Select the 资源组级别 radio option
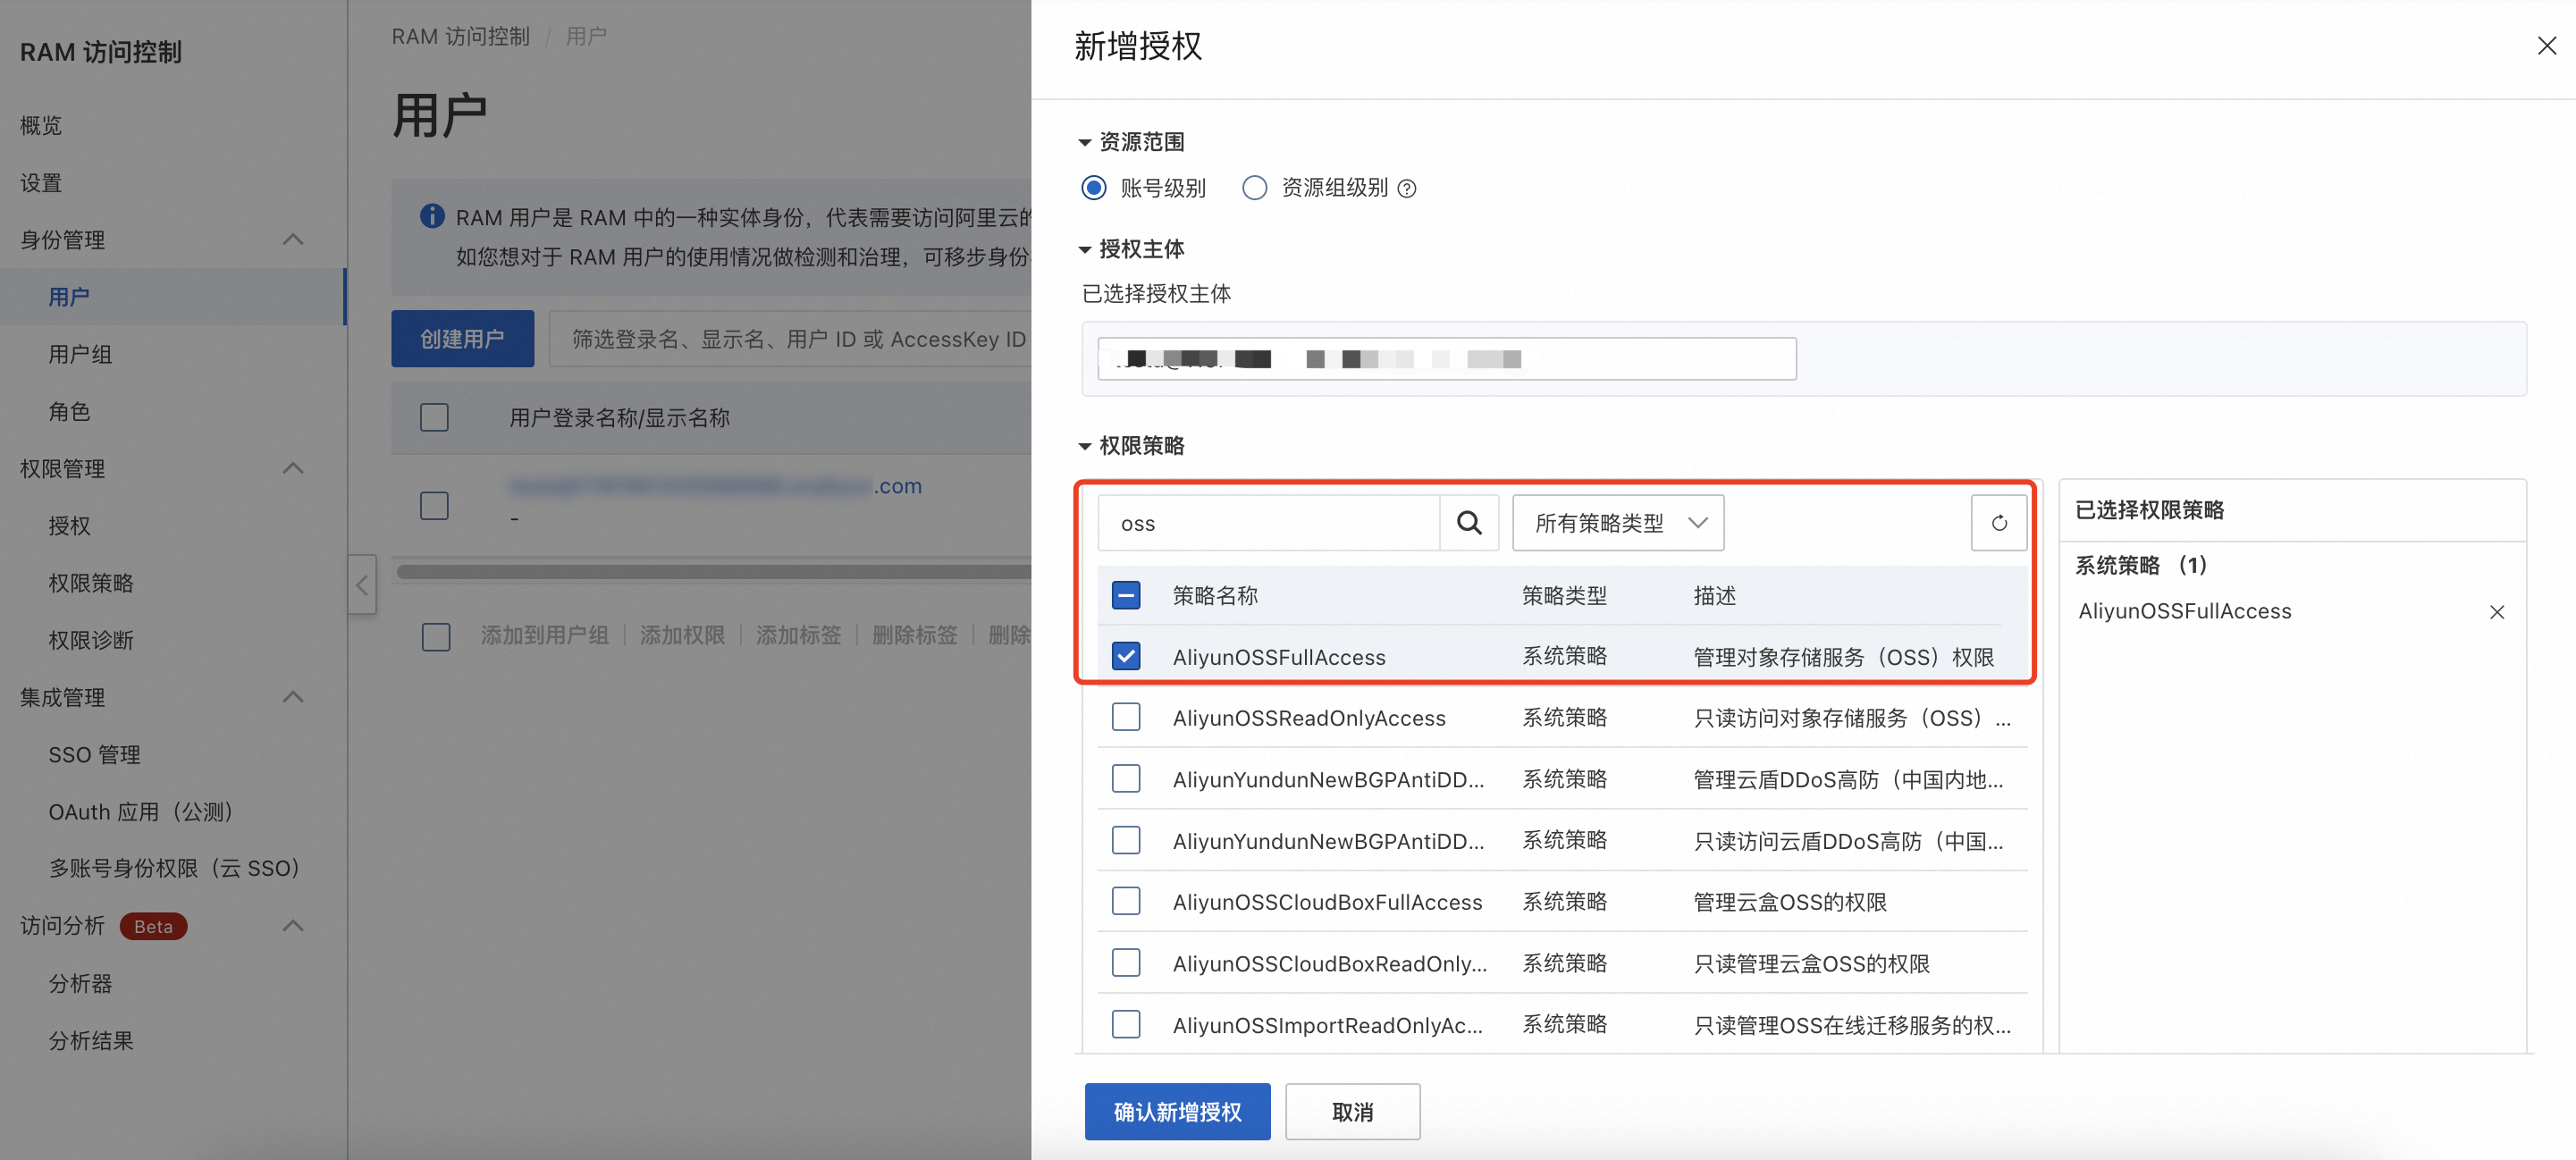Viewport: 2576px width, 1160px height. coord(1254,188)
